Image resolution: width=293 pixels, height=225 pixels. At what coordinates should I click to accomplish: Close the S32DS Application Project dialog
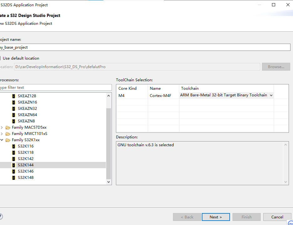click(288, 5)
